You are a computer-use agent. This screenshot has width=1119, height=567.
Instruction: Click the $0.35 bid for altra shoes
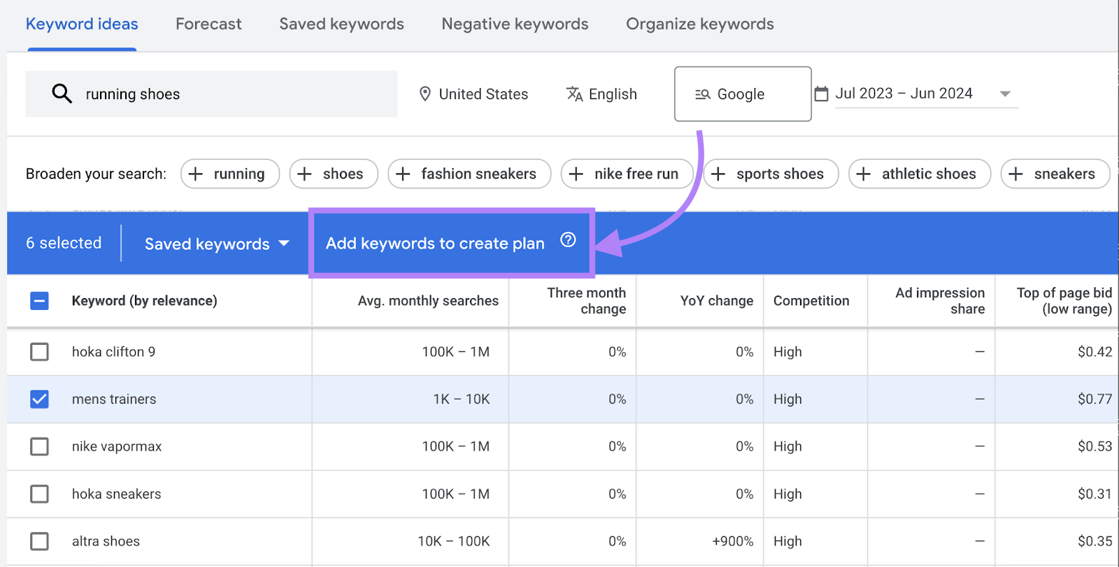point(1095,542)
